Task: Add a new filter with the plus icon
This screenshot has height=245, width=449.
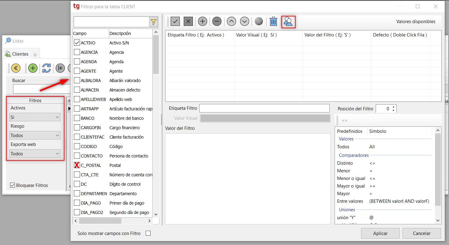Action: (x=203, y=22)
